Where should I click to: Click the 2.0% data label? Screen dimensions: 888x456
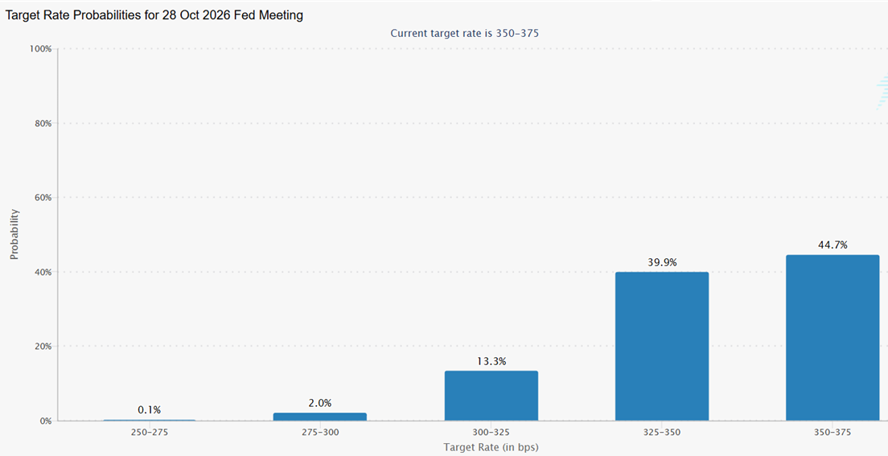coord(320,403)
